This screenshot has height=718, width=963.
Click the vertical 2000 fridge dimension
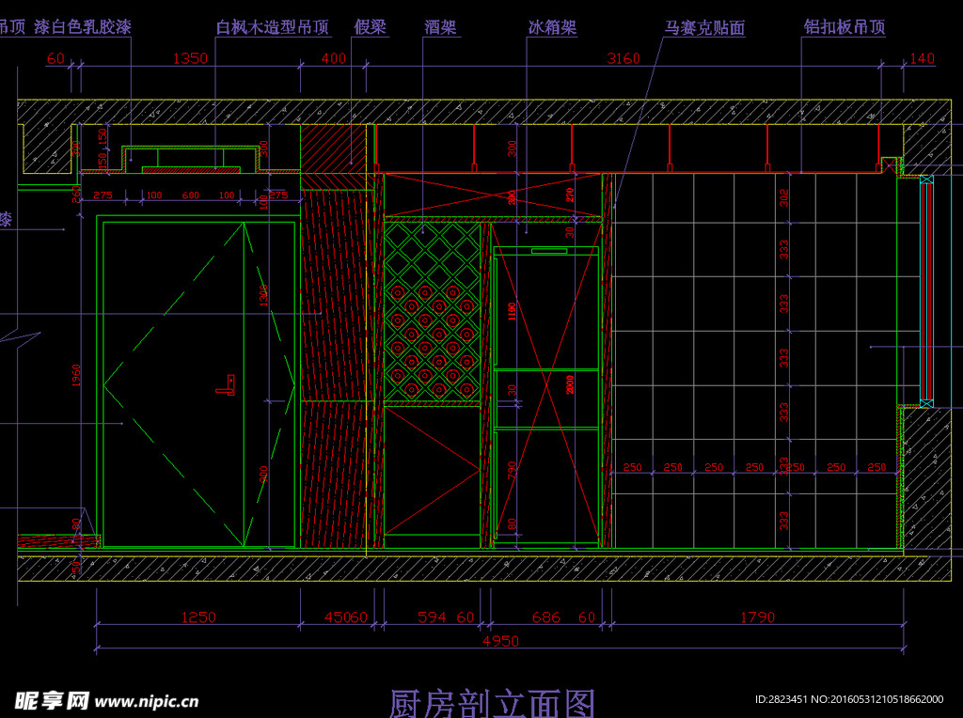[x=570, y=384]
